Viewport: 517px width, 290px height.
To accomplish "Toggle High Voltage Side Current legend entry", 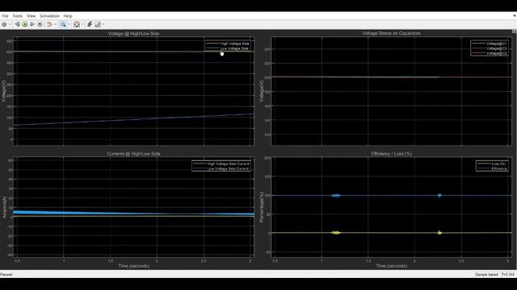I will (221, 164).
